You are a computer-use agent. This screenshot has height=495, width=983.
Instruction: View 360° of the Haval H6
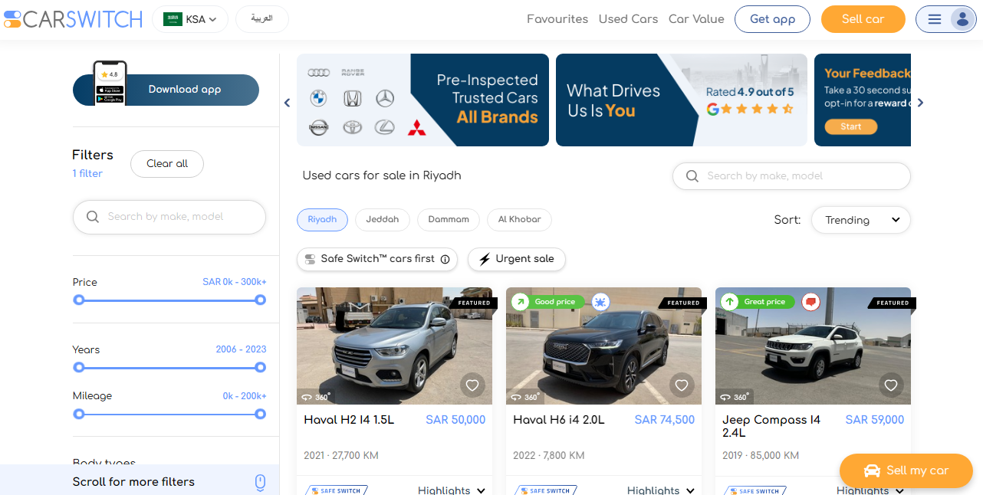524,397
